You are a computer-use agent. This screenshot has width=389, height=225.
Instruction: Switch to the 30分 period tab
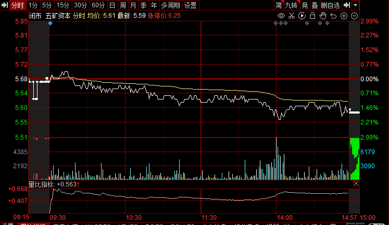point(81,5)
